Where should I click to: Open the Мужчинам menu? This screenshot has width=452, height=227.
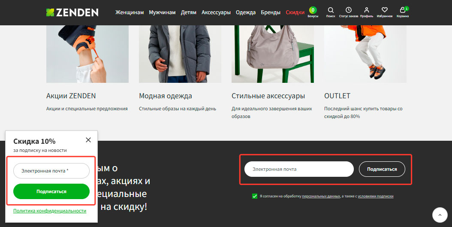[x=162, y=12]
